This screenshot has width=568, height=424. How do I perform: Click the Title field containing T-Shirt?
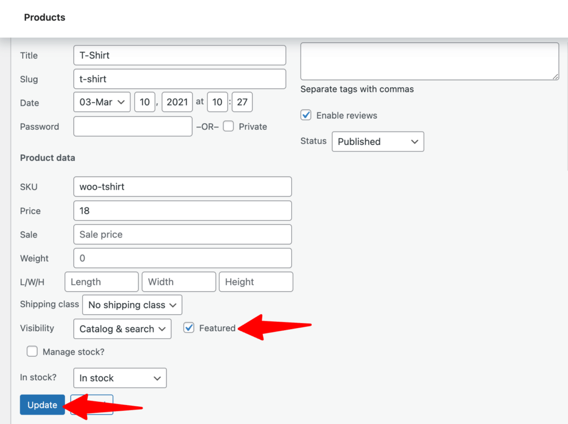(180, 55)
